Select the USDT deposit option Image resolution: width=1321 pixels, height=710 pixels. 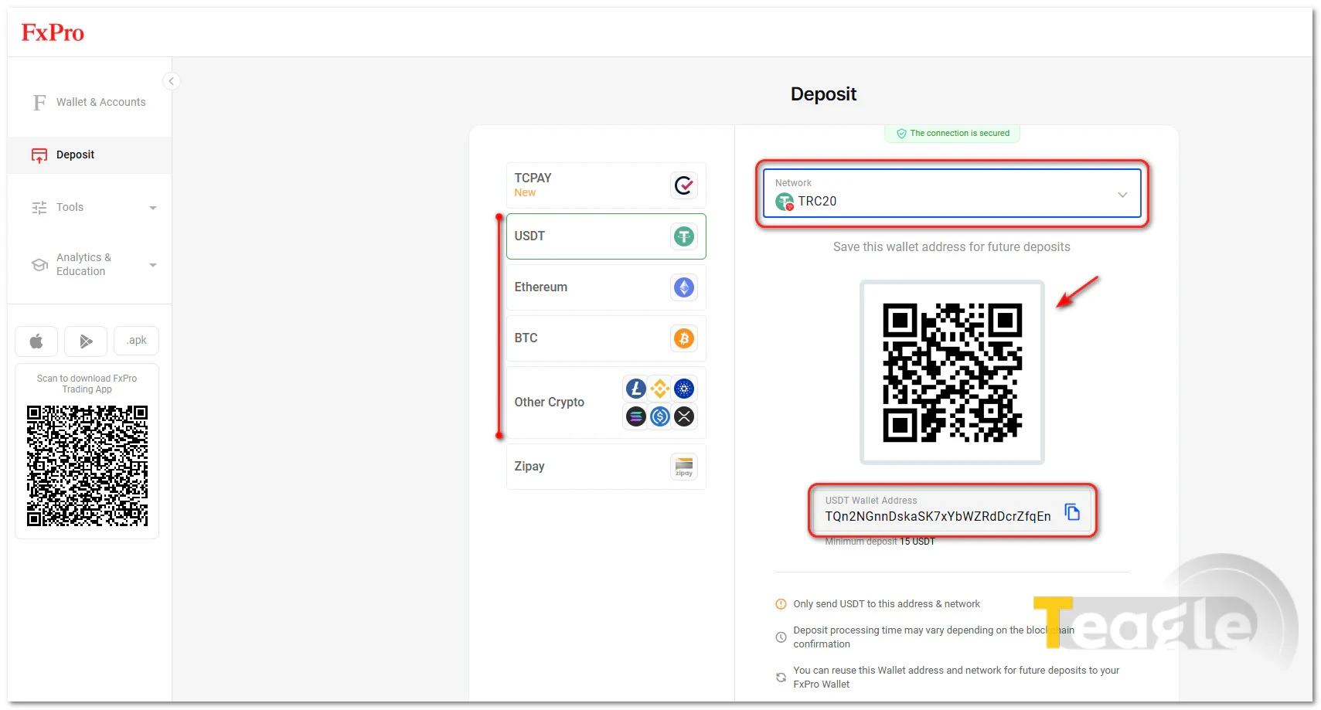pos(606,236)
